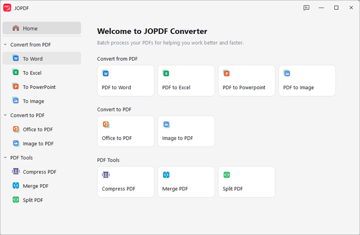Viewport: 360px width, 235px height.
Task: Open the Image to PDF card label
Action: coord(177,139)
